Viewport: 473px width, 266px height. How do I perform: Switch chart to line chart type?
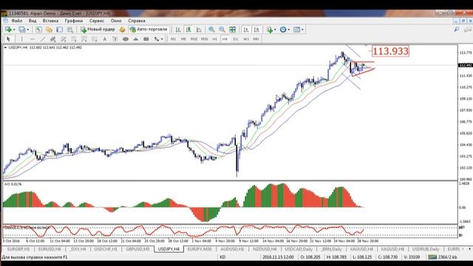coord(199,30)
